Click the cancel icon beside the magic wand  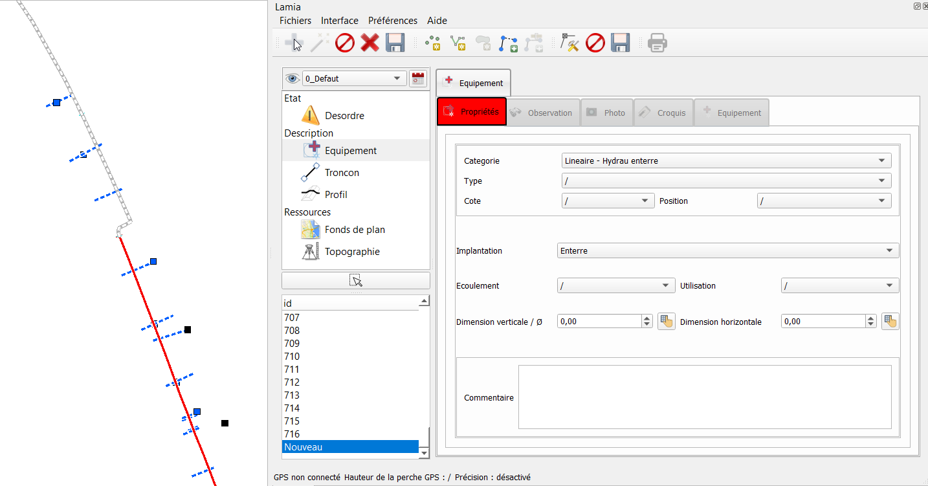click(x=345, y=43)
